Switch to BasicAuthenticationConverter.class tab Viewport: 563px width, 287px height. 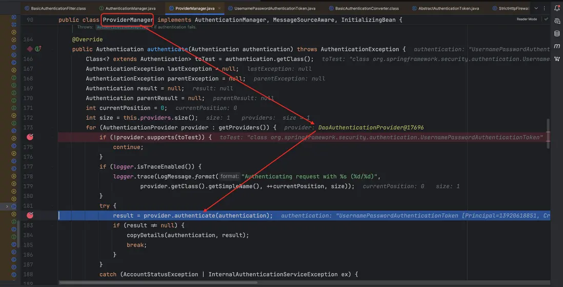pyautogui.click(x=364, y=8)
